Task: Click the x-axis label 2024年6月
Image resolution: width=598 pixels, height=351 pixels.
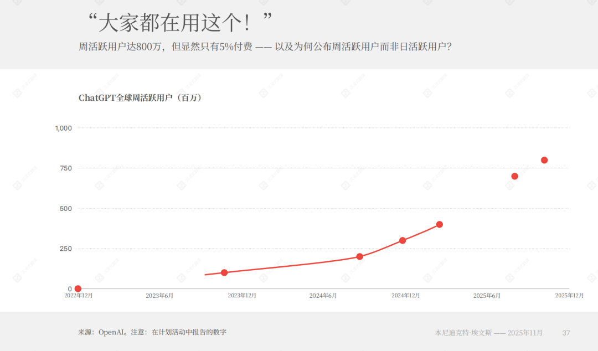Action: 323,296
